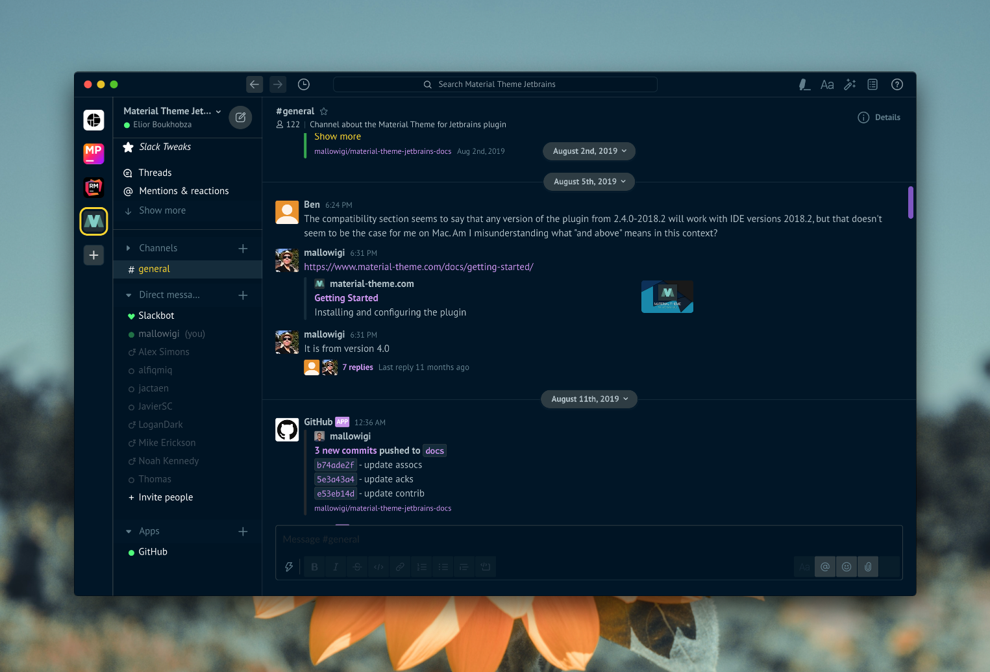Open the history clock icon
990x672 pixels.
point(303,84)
